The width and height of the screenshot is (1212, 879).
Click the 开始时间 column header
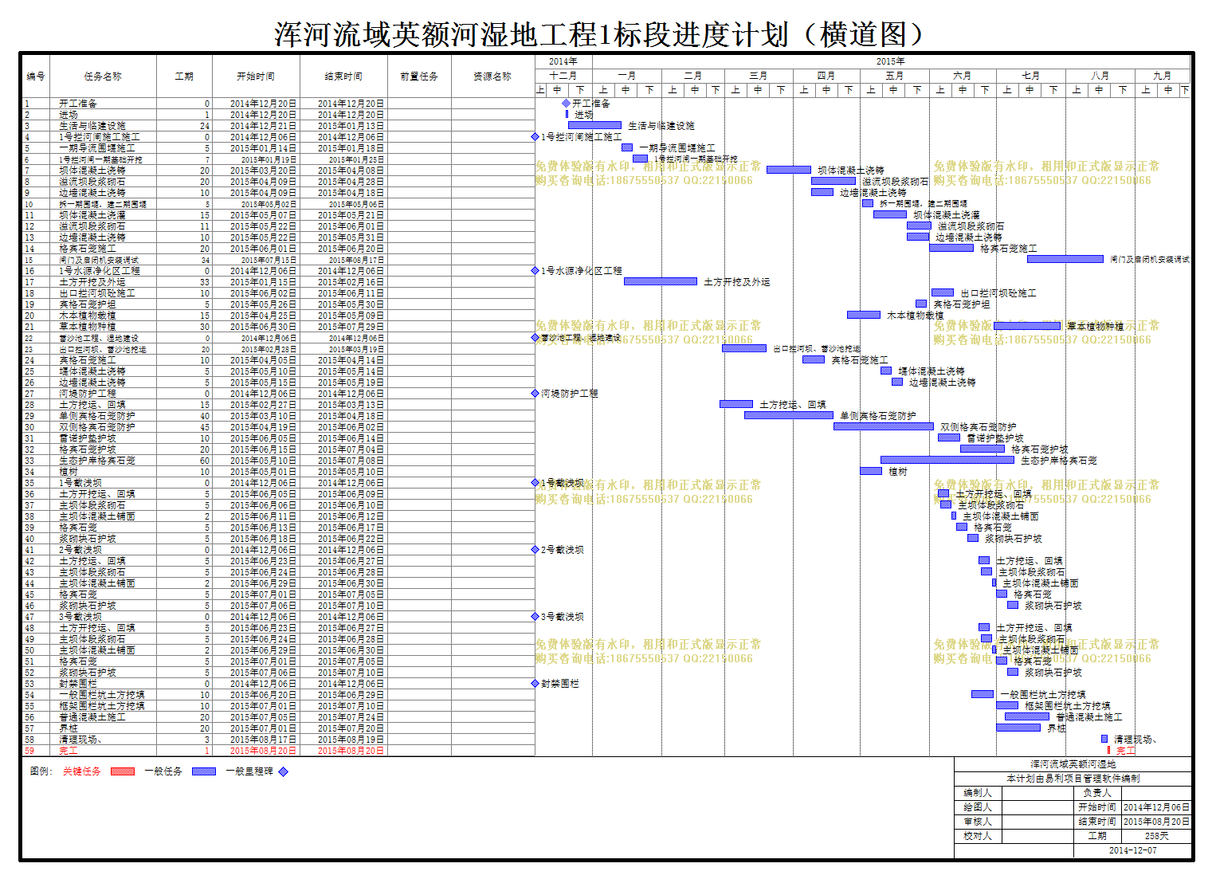point(256,77)
